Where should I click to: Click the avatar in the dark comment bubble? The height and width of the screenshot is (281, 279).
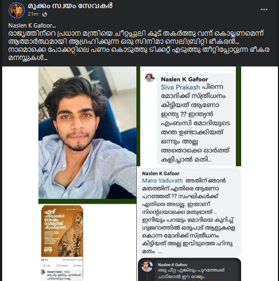pyautogui.click(x=147, y=266)
